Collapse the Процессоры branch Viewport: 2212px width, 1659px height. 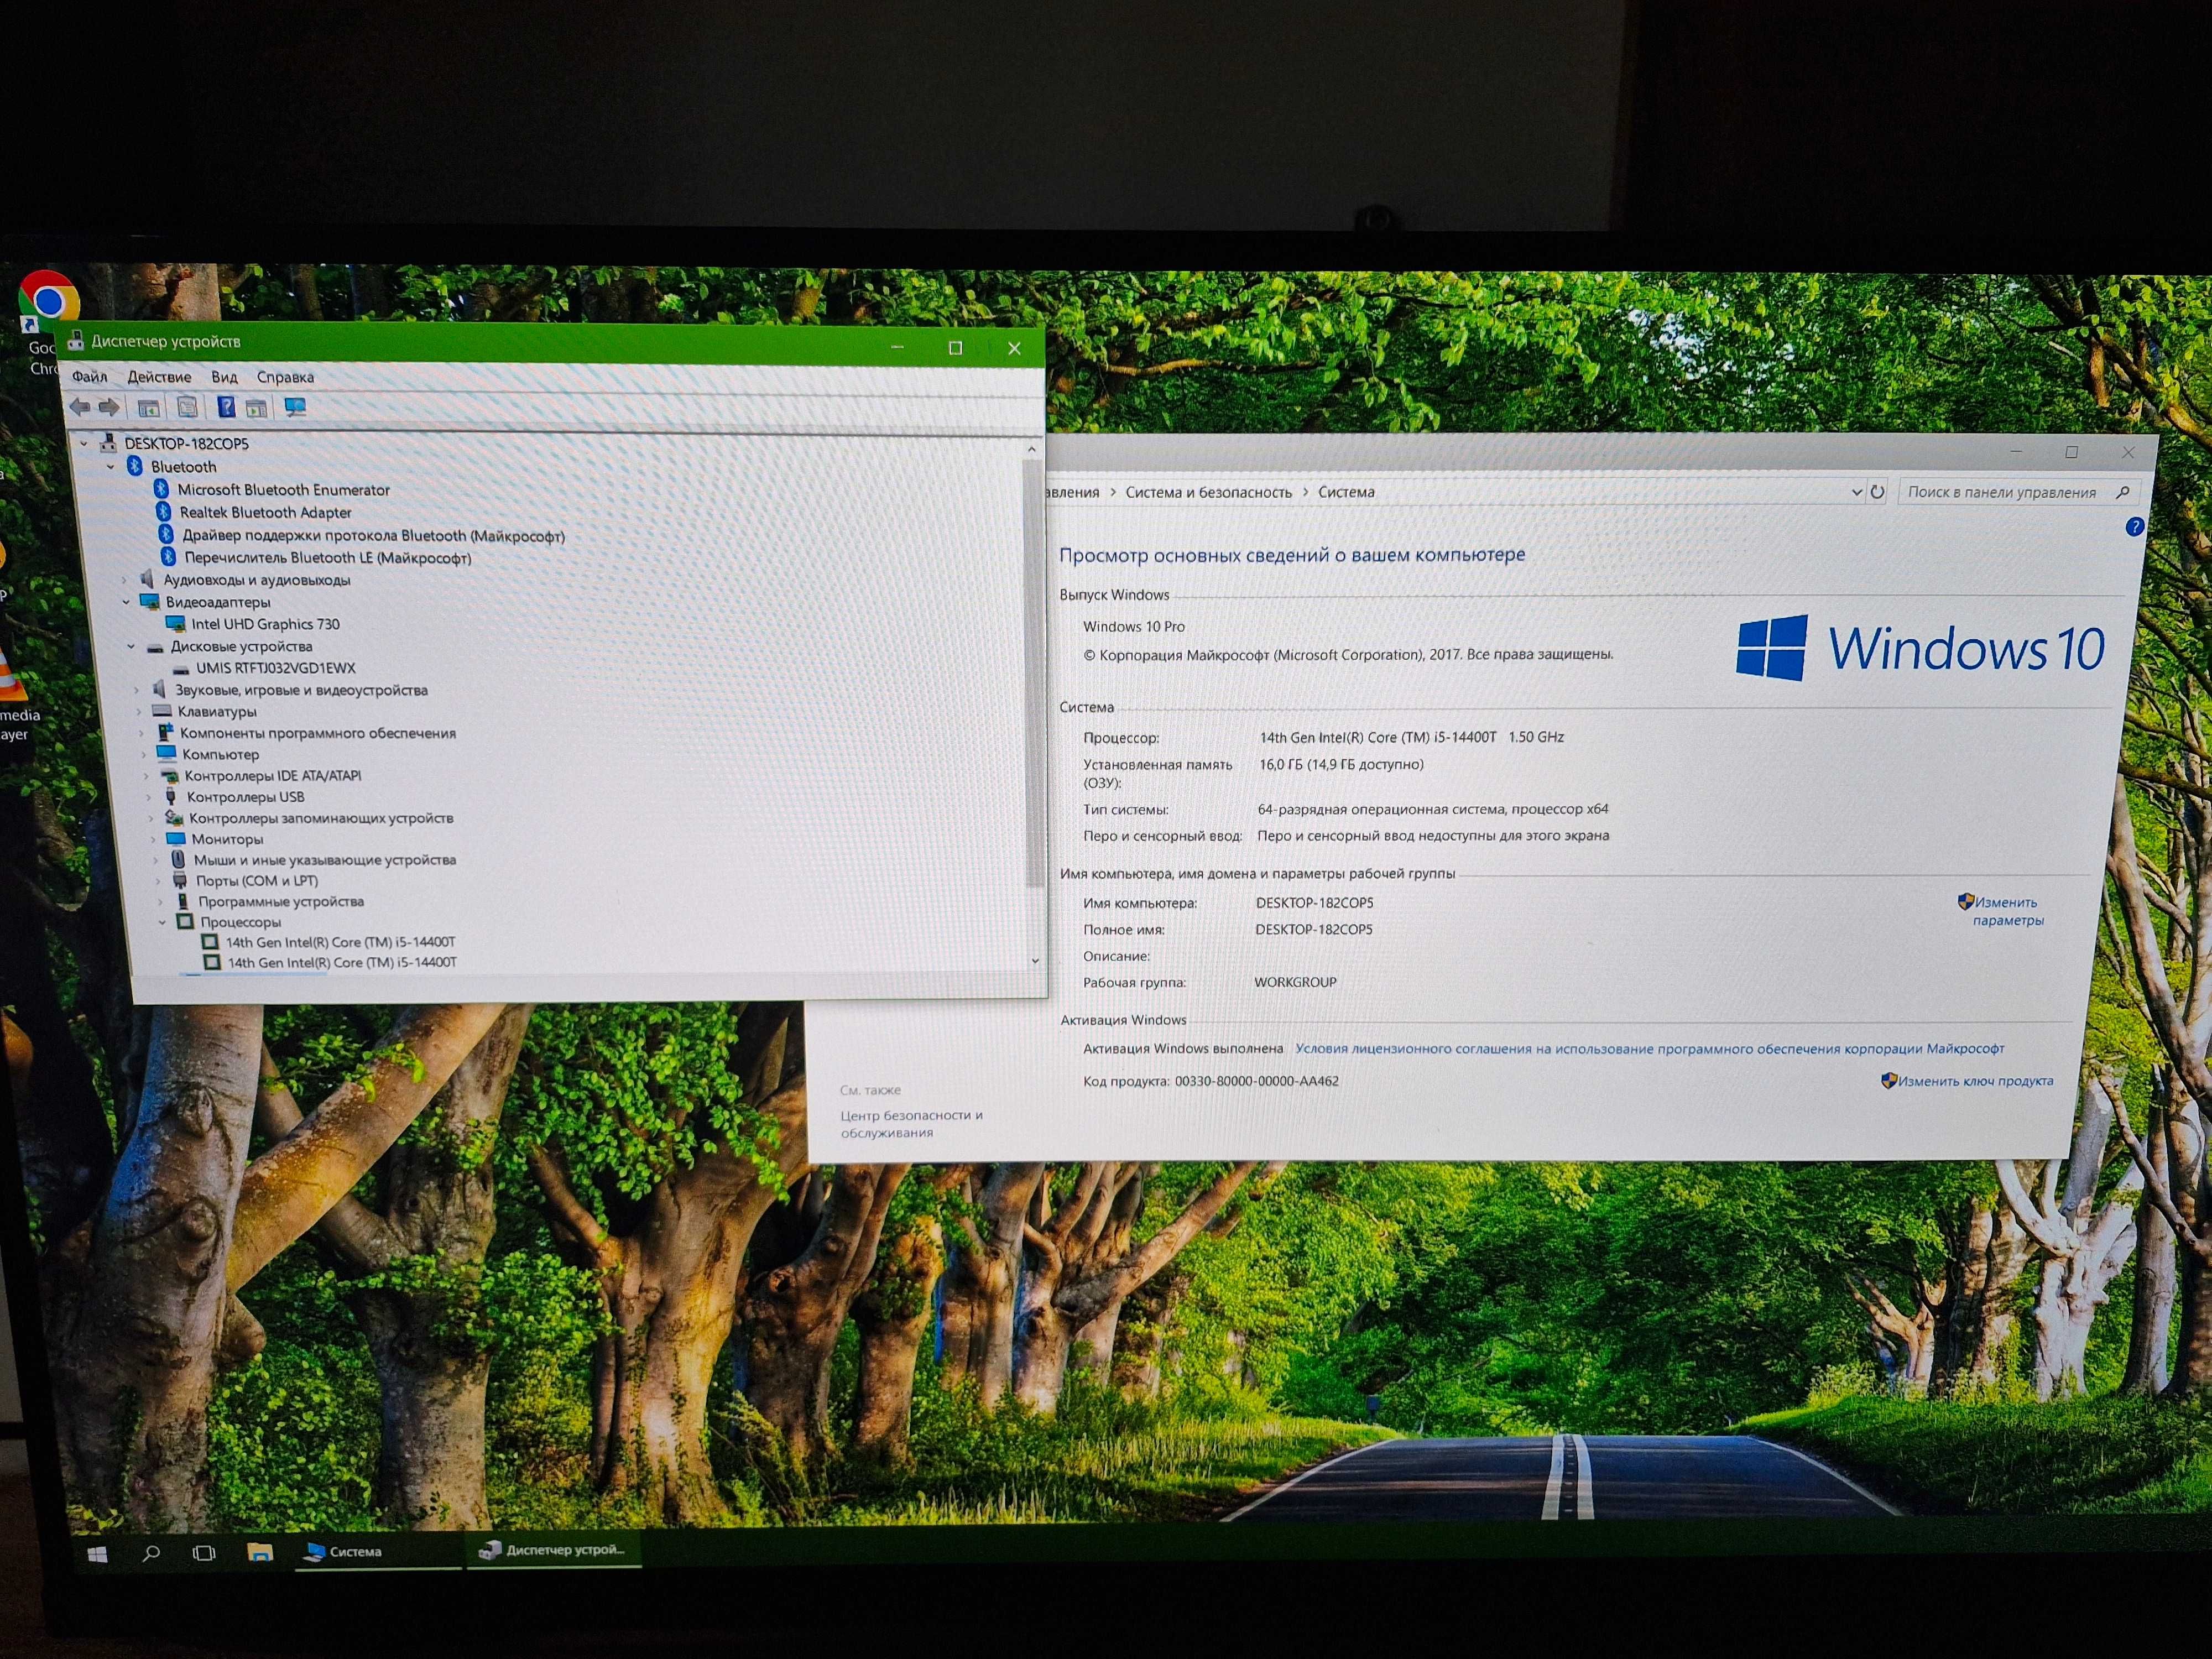(162, 922)
